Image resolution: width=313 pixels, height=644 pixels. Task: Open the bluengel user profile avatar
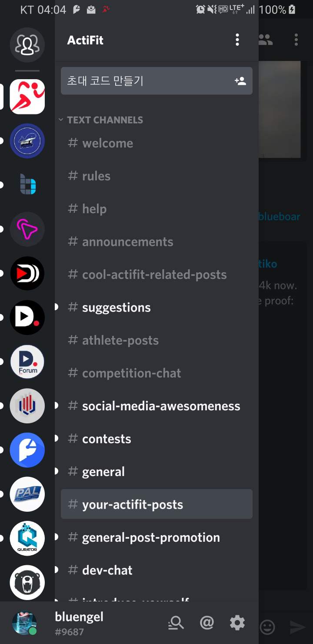pyautogui.click(x=24, y=623)
